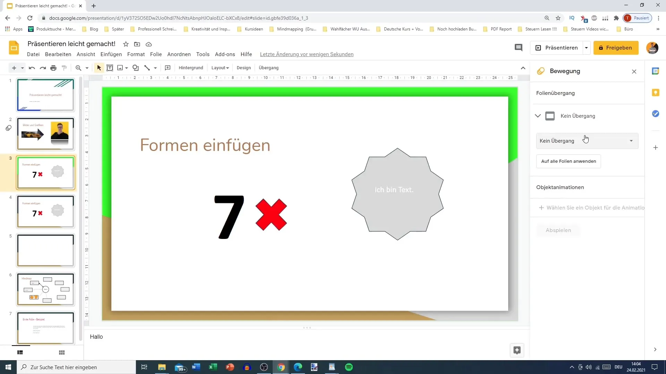Screen dimensions: 666x374
Task: Open the last change revision link
Action: (307, 54)
